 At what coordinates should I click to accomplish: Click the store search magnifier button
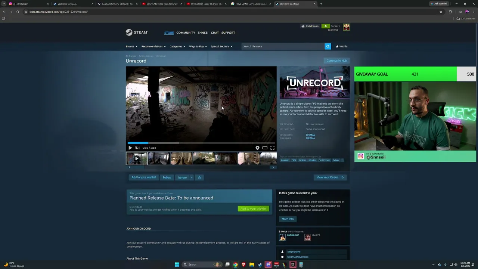tap(328, 46)
